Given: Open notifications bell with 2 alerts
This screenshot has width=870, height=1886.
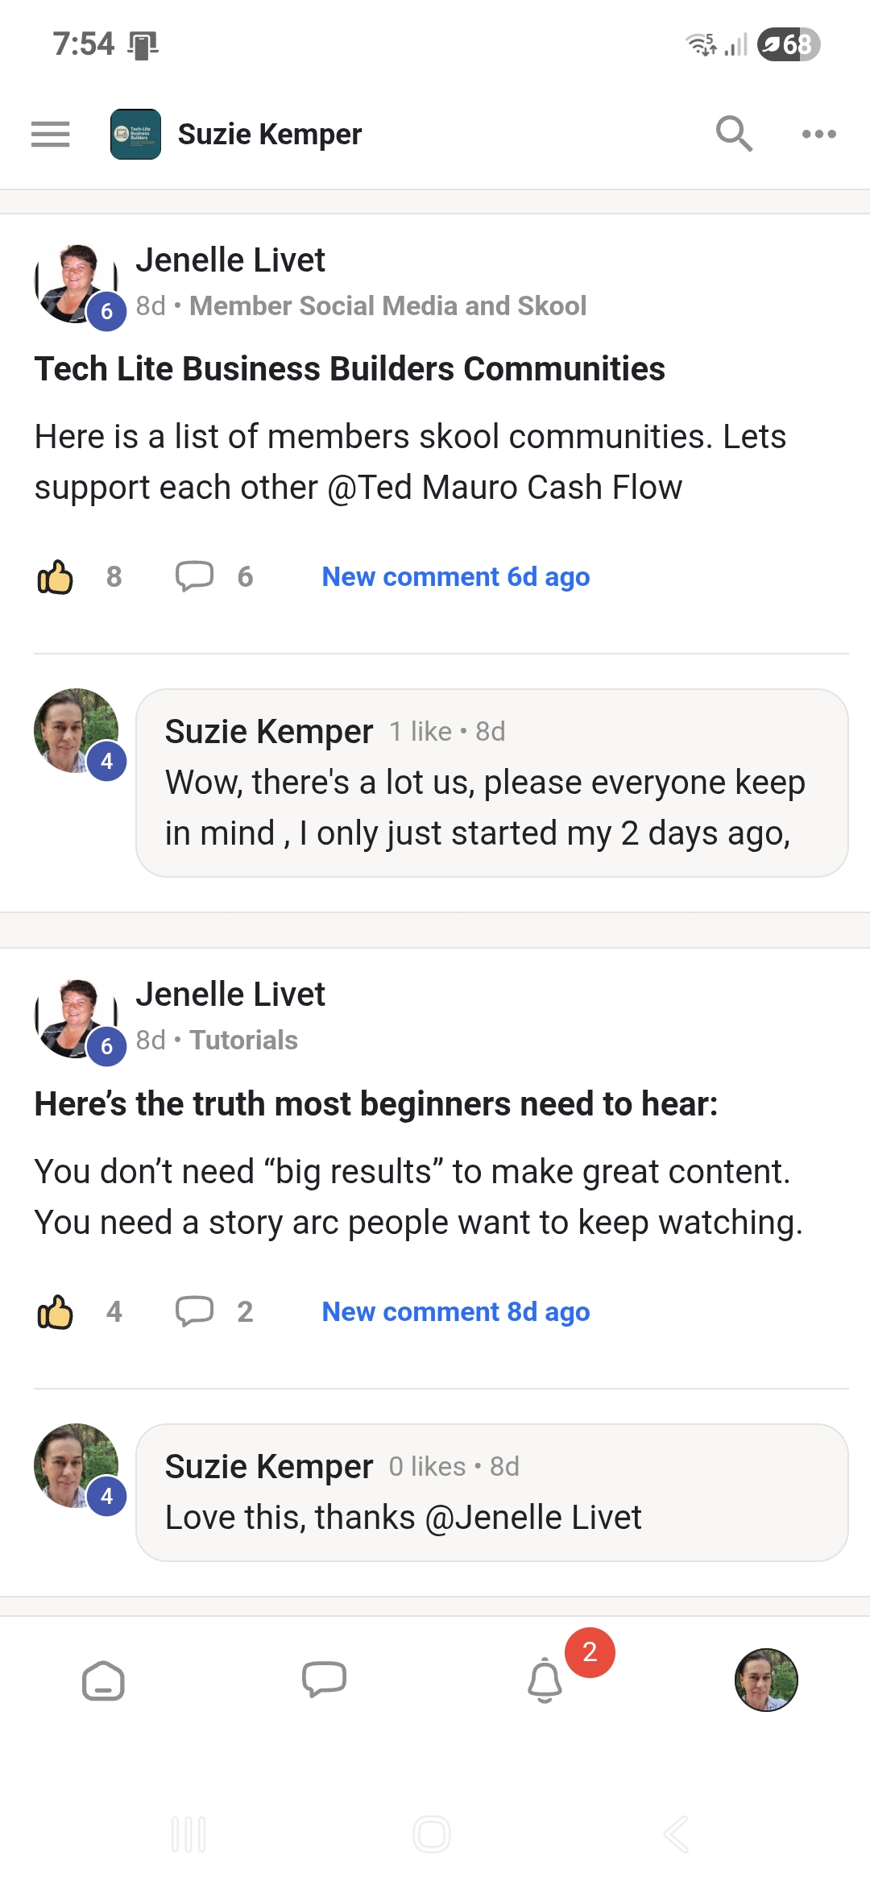Looking at the screenshot, I should coord(545,1680).
